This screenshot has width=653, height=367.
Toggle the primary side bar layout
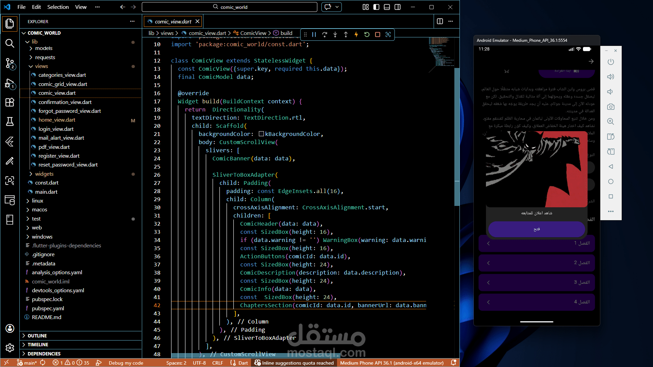376,7
